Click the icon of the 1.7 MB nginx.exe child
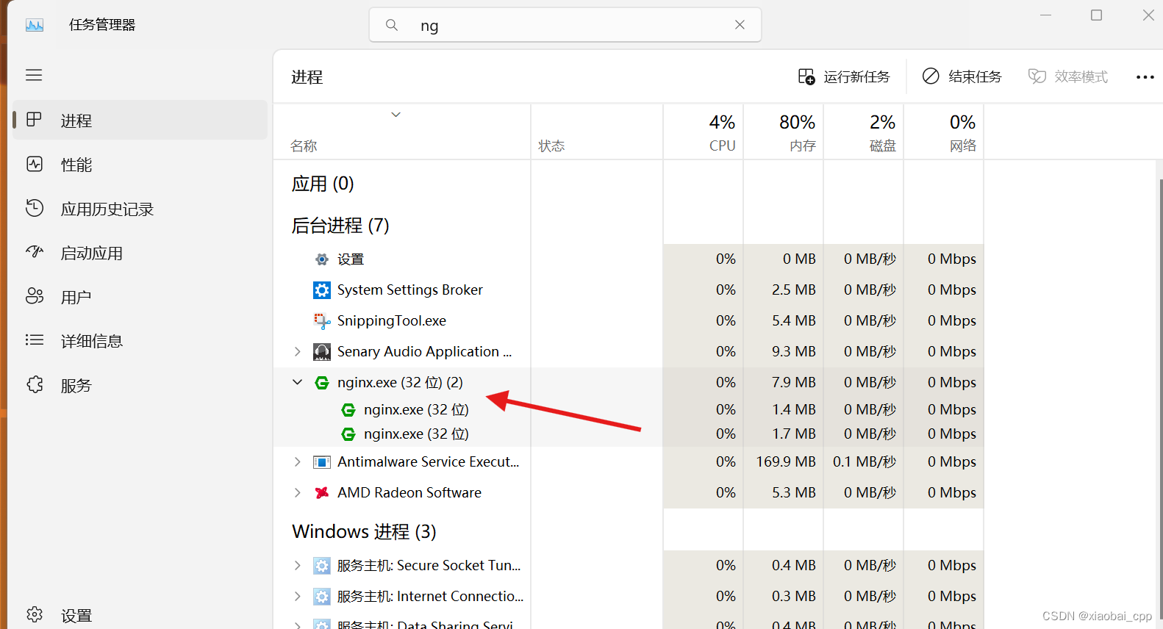This screenshot has height=629, width=1163. click(x=348, y=434)
